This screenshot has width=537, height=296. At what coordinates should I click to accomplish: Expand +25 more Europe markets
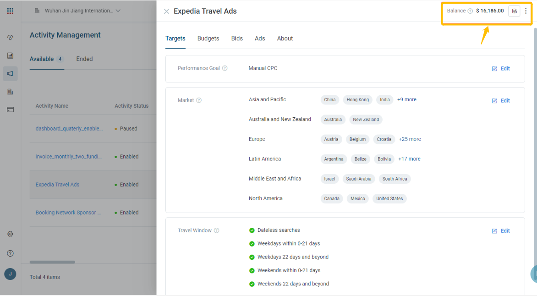click(410, 139)
